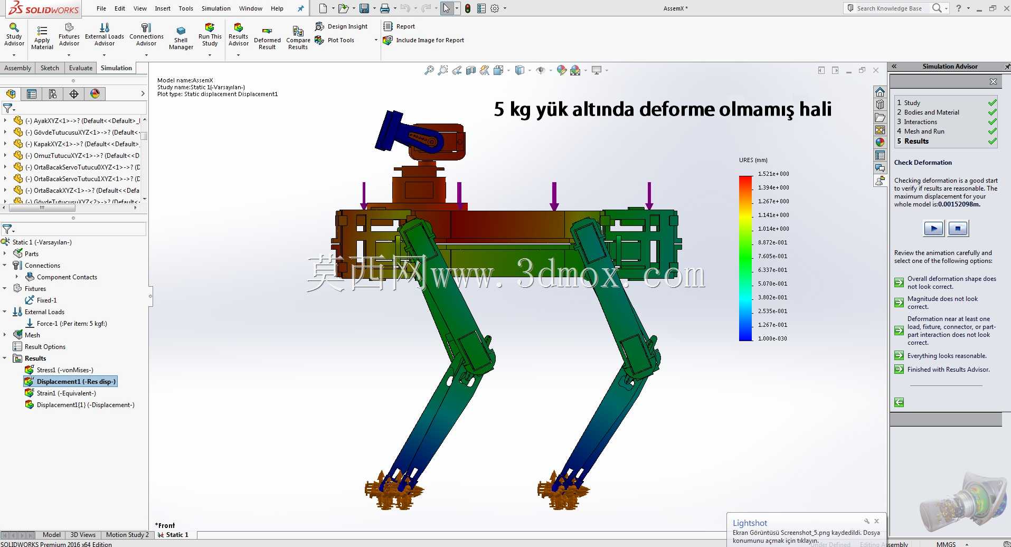The image size is (1011, 547).
Task: Open the Study Advisor tool
Action: click(14, 35)
